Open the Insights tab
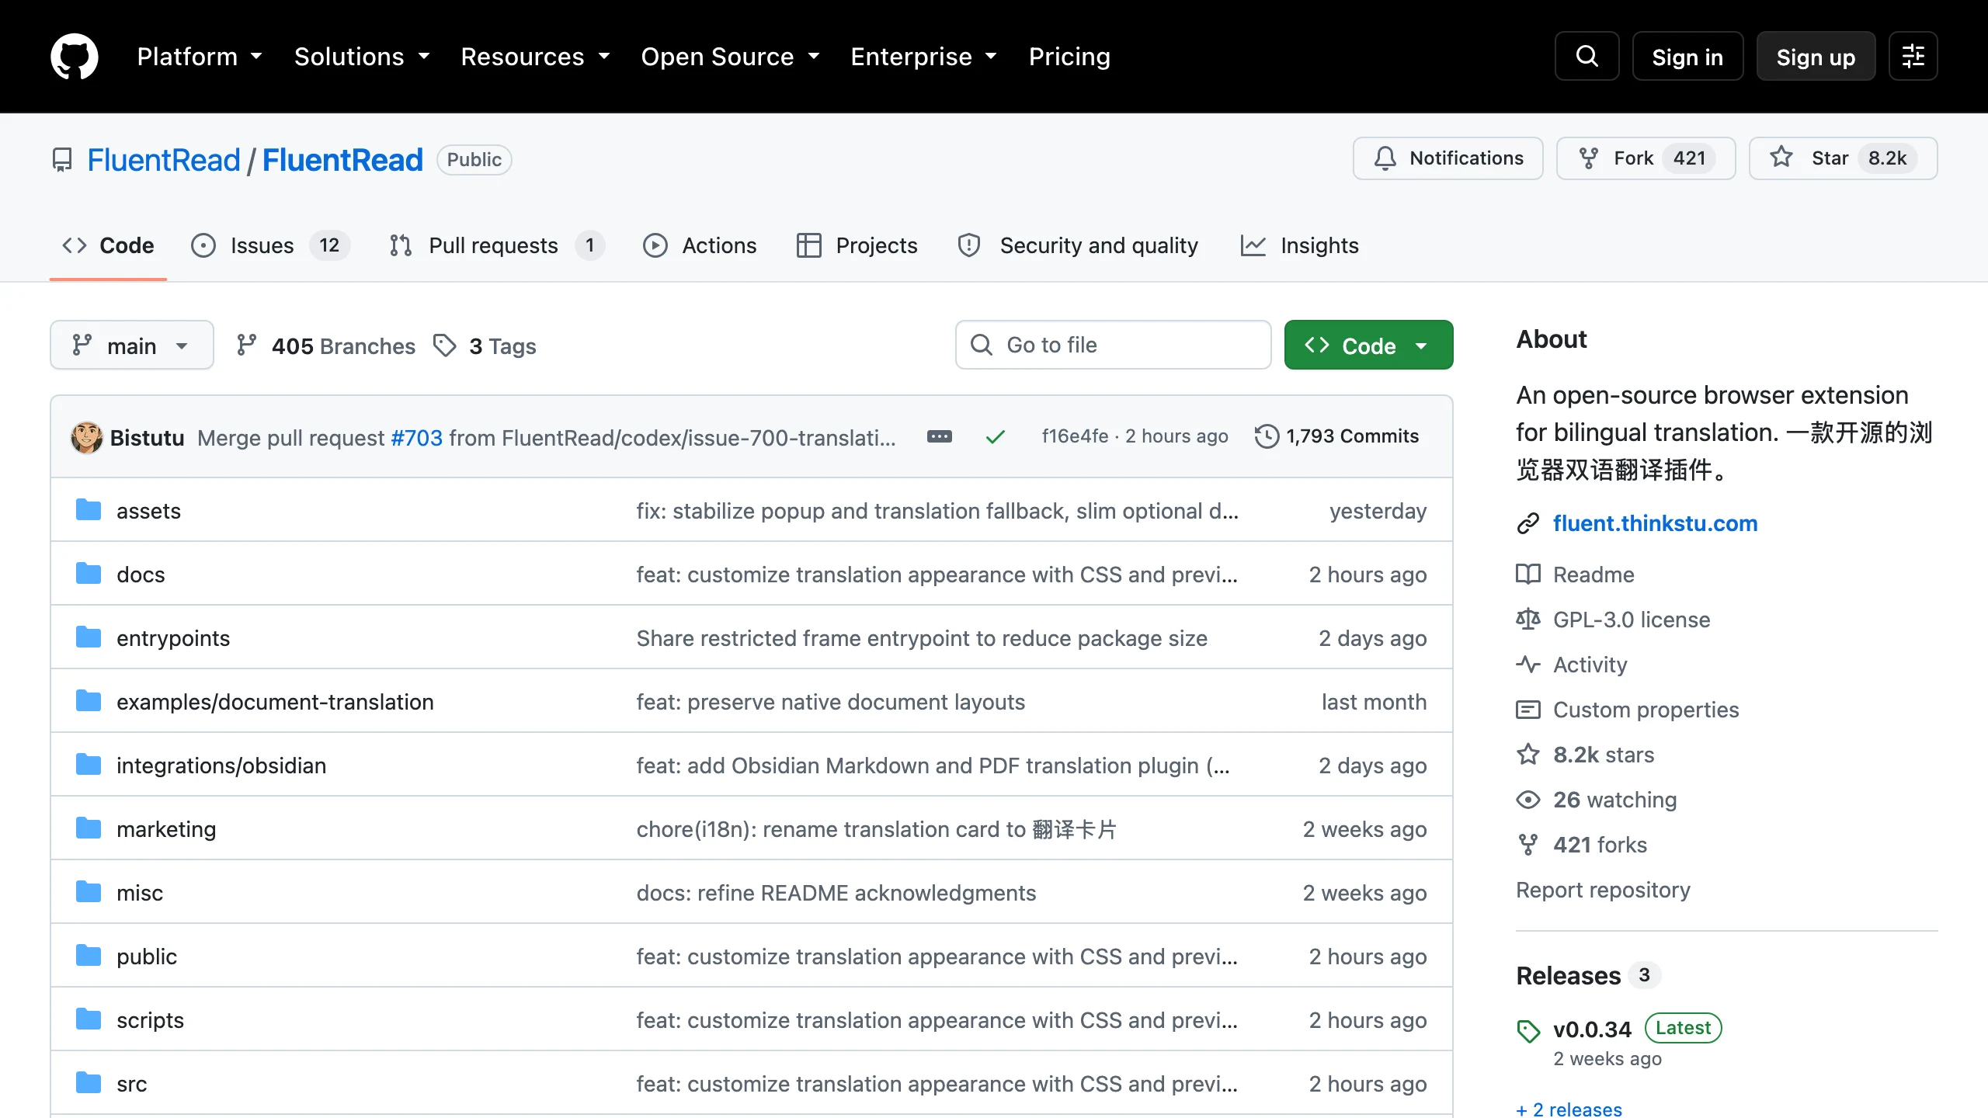Viewport: 1988px width, 1118px height. (x=1299, y=245)
